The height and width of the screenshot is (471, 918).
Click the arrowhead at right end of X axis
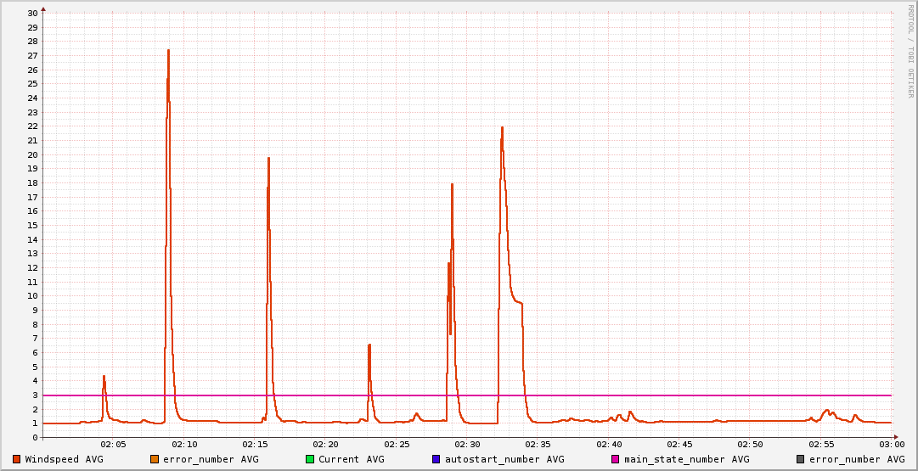895,437
